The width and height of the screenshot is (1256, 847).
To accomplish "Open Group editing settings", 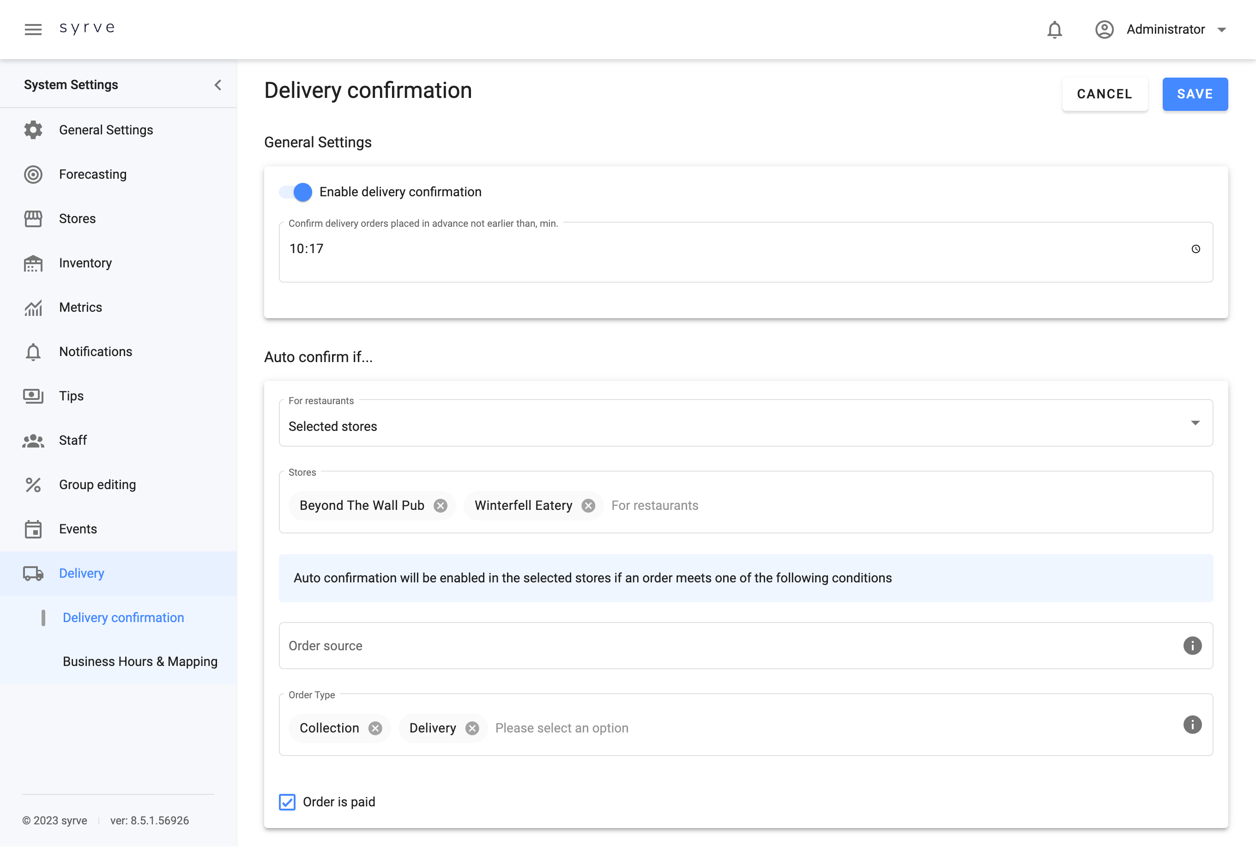I will tap(97, 484).
